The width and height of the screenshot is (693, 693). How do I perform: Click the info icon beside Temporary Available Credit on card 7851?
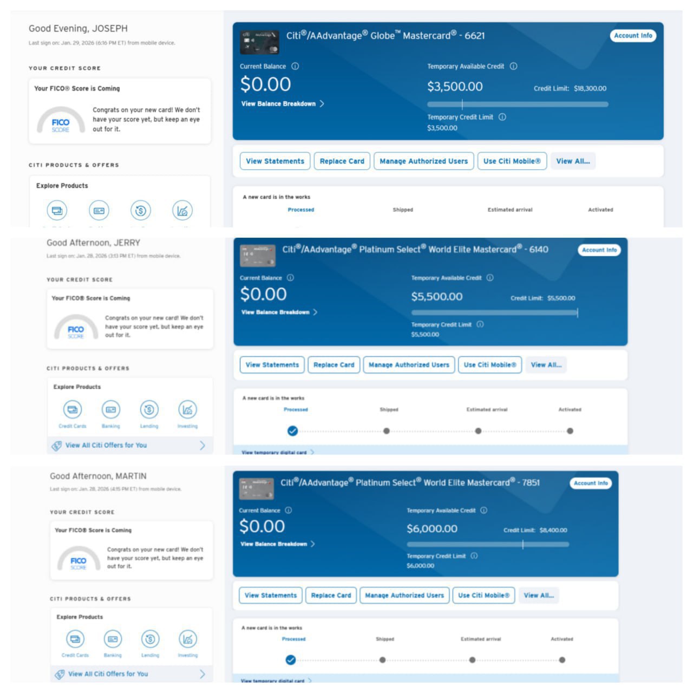pyautogui.click(x=483, y=511)
